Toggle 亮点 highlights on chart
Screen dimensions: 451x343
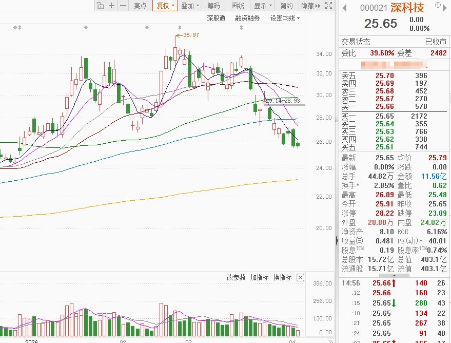point(140,6)
